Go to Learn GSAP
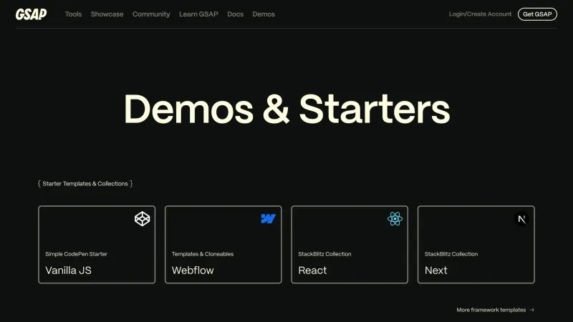 [x=198, y=14]
